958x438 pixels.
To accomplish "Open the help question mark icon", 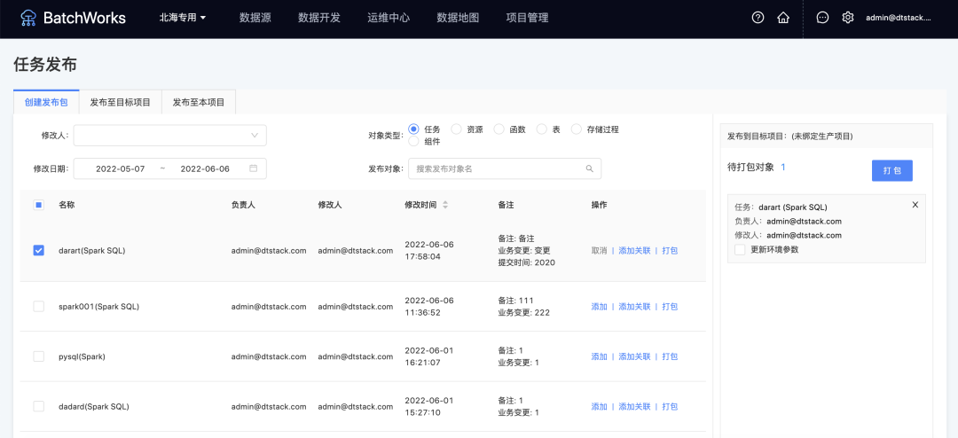I will click(758, 18).
